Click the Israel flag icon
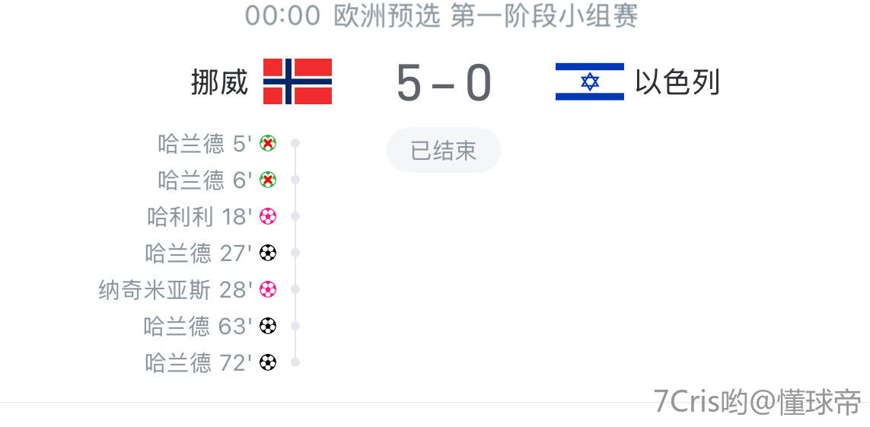870x427 pixels. [x=589, y=81]
